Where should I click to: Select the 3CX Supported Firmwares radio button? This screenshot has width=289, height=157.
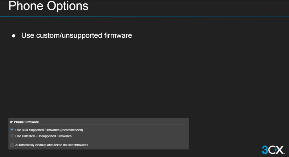pos(12,130)
